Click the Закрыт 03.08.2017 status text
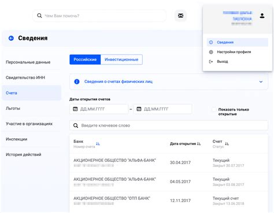The image size is (274, 213). pyautogui.click(x=228, y=185)
